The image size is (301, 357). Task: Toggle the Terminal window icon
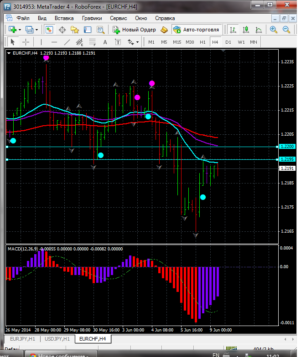tap(88, 30)
